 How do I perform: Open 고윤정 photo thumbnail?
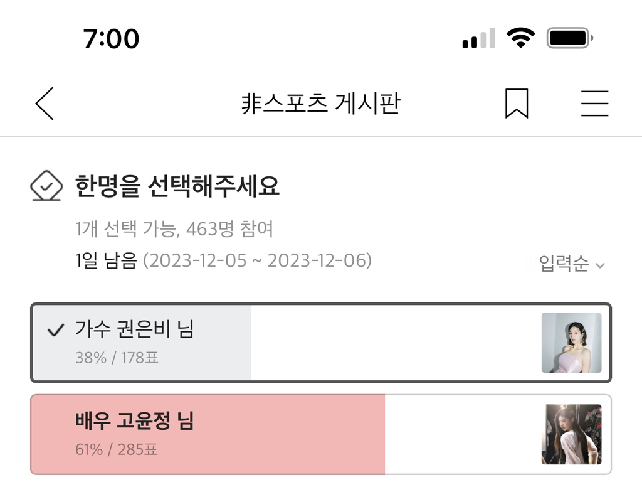pos(571,434)
